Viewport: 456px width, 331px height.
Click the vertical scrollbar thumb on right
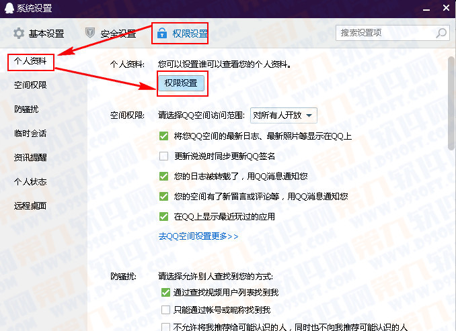(451, 103)
